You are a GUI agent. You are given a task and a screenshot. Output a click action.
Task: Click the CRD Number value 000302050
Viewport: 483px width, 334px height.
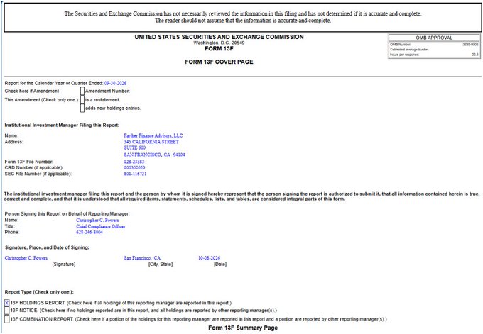(x=134, y=167)
